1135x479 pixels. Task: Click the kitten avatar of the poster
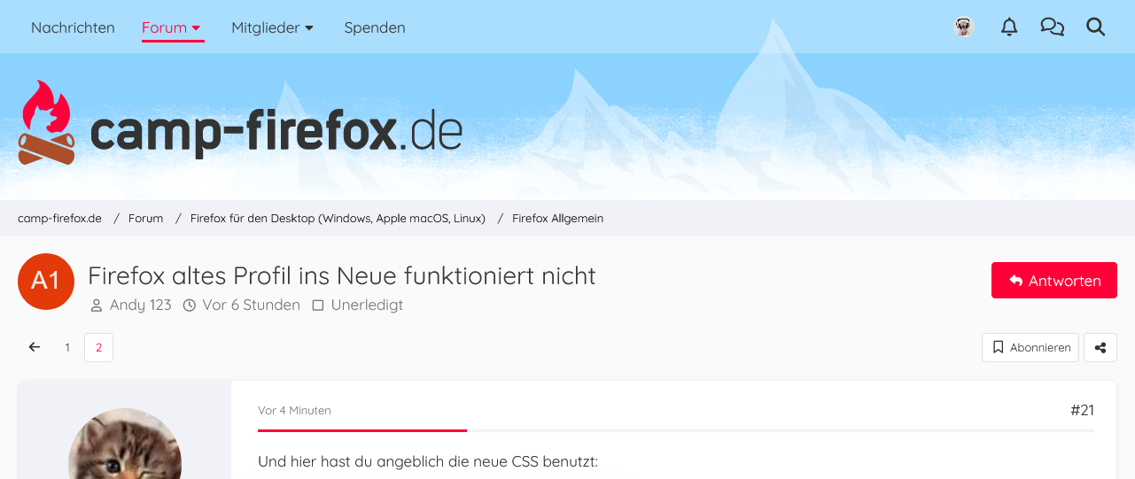click(125, 447)
